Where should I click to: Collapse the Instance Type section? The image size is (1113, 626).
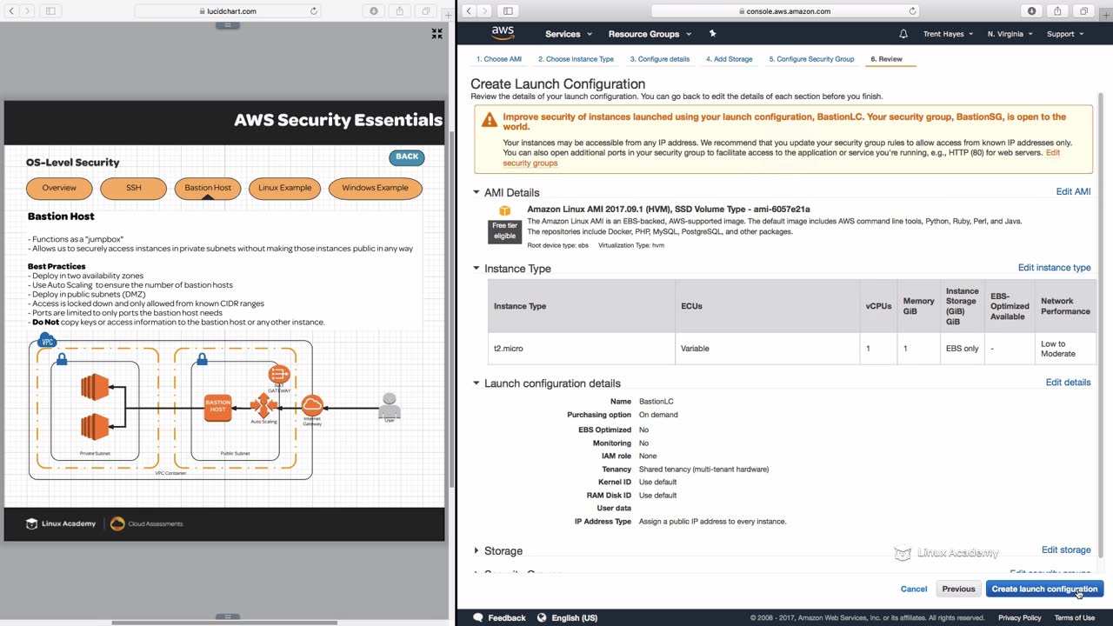tap(476, 268)
